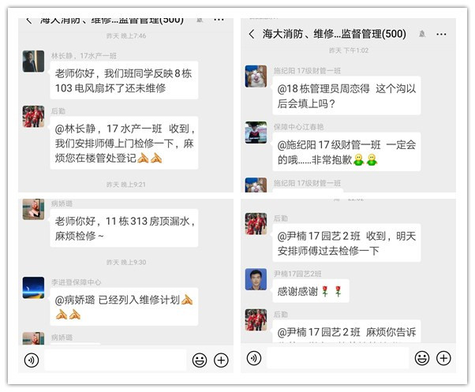This screenshot has height=392, width=475.
Task: Open the emoji picker in the right chat
Action: 421,358
